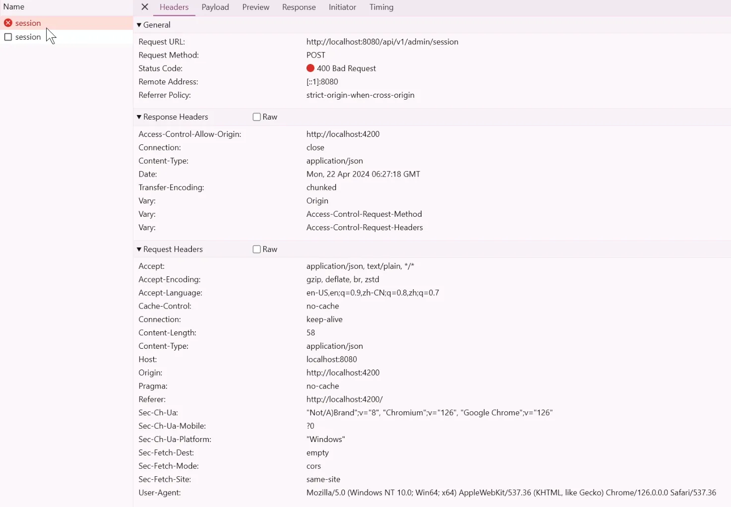
Task: Open the Preview tab
Action: click(x=256, y=7)
